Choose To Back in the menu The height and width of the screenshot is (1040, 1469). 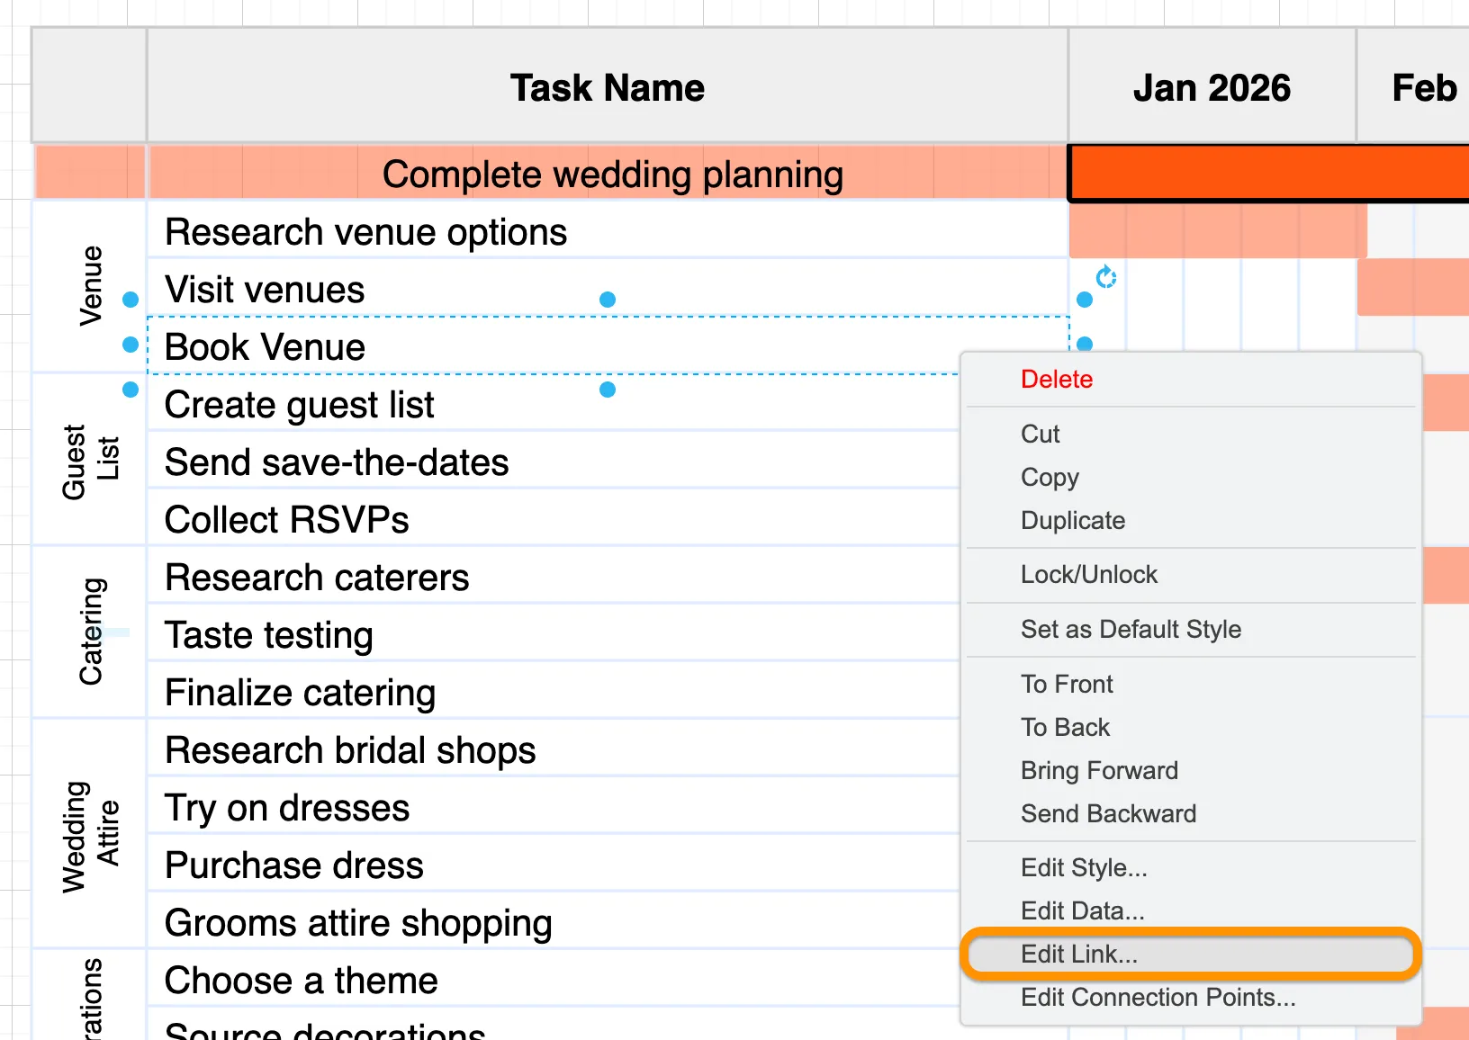(x=1065, y=728)
